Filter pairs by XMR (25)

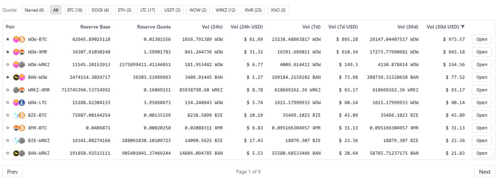coord(253,10)
